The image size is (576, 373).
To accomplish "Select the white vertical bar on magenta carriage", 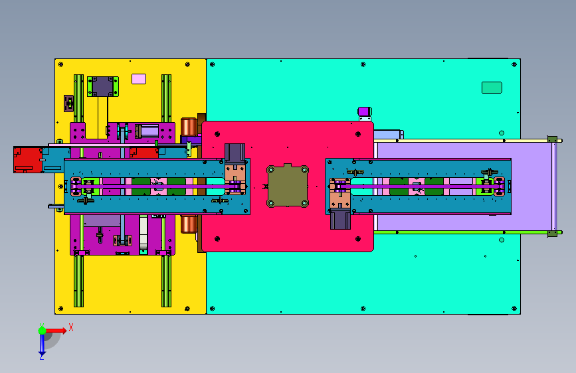I will pos(144,233).
